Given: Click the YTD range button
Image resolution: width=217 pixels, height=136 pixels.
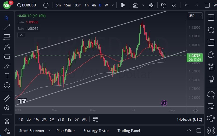Looking at the screenshot, I should coord(61,119).
